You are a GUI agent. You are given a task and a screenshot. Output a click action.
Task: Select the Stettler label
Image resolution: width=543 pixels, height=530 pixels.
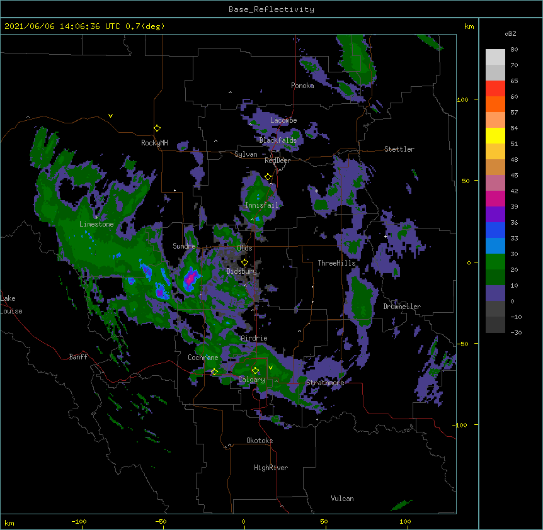pyautogui.click(x=399, y=149)
